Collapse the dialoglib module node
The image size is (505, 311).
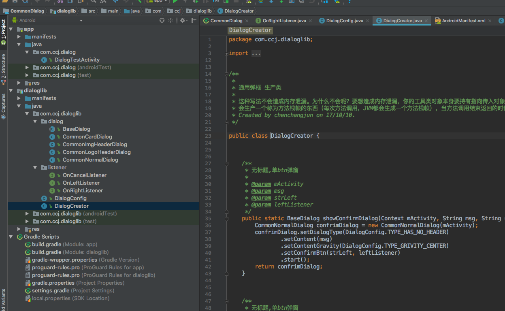[11, 91]
